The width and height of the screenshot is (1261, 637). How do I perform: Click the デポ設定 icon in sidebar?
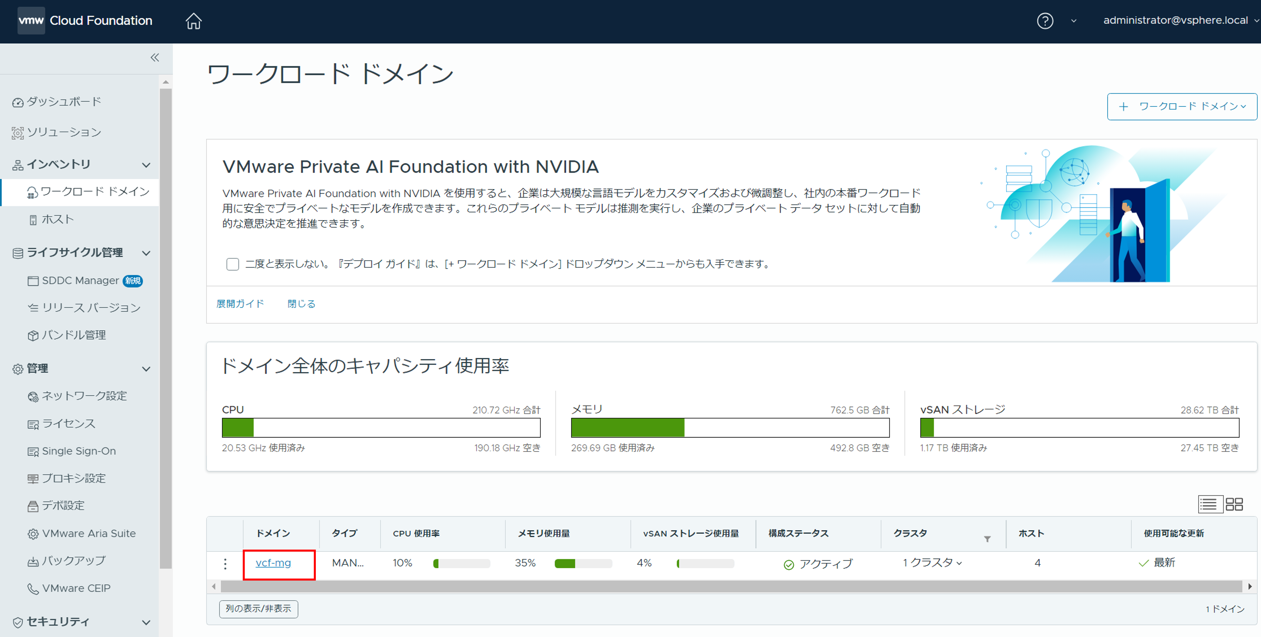click(x=33, y=506)
